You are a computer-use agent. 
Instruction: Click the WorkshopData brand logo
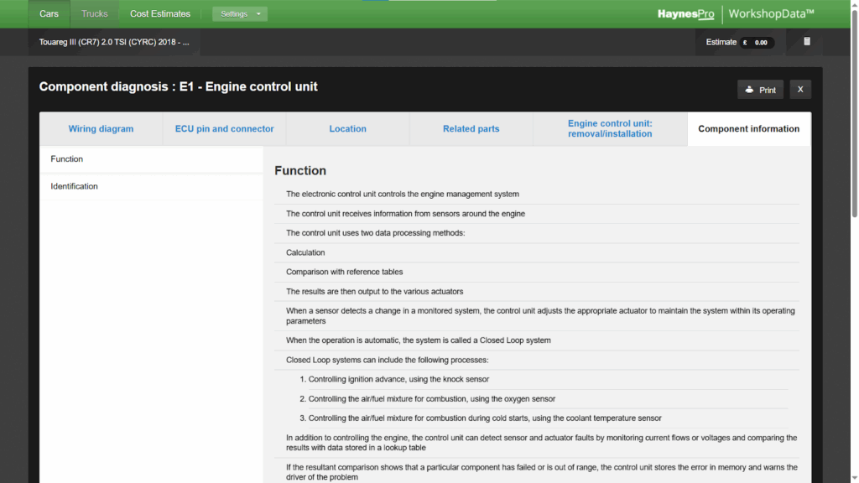pos(771,14)
